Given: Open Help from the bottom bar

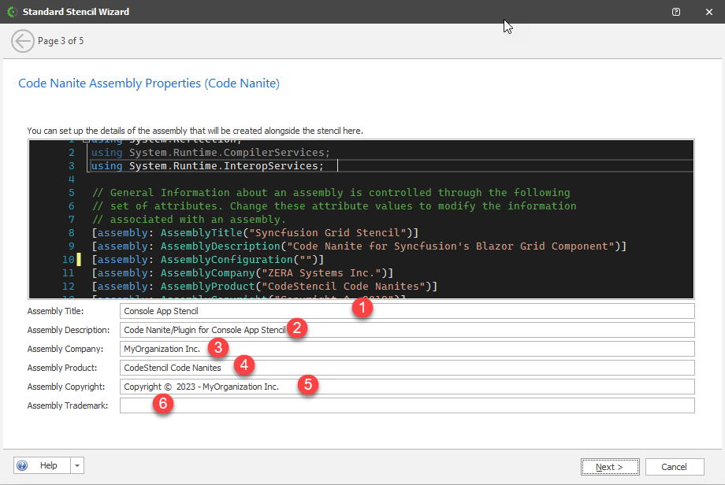Looking at the screenshot, I should pos(42,466).
